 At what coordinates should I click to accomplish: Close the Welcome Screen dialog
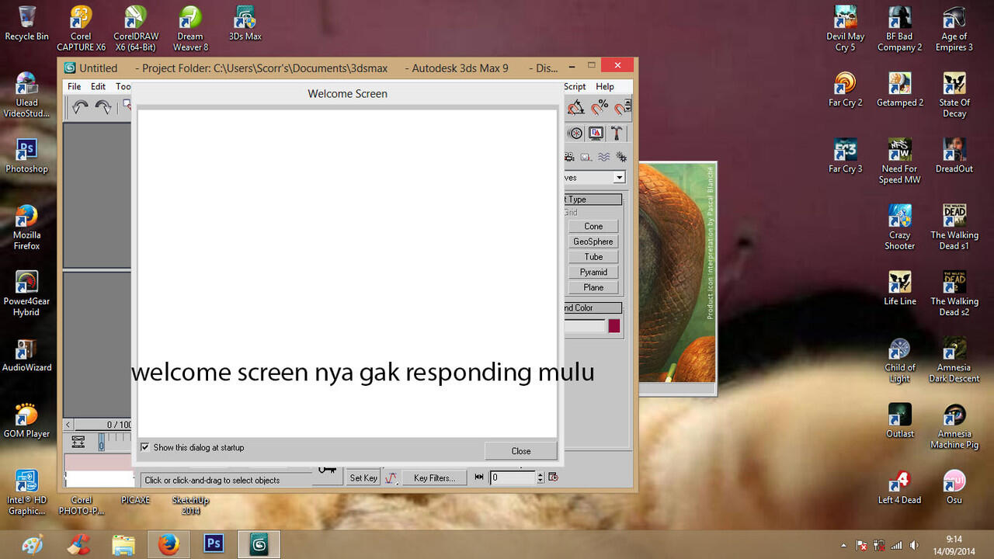point(520,451)
